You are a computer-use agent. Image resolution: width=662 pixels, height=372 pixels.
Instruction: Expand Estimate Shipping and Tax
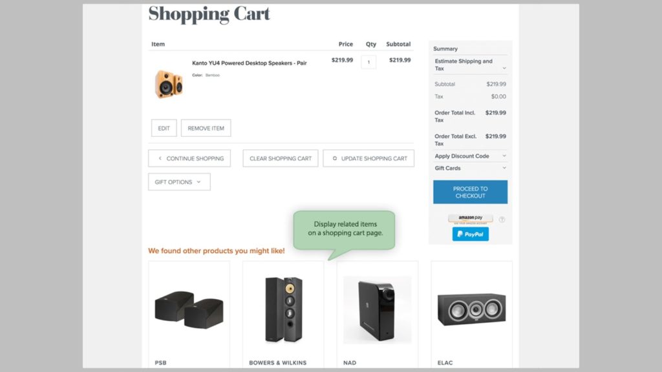pyautogui.click(x=470, y=64)
